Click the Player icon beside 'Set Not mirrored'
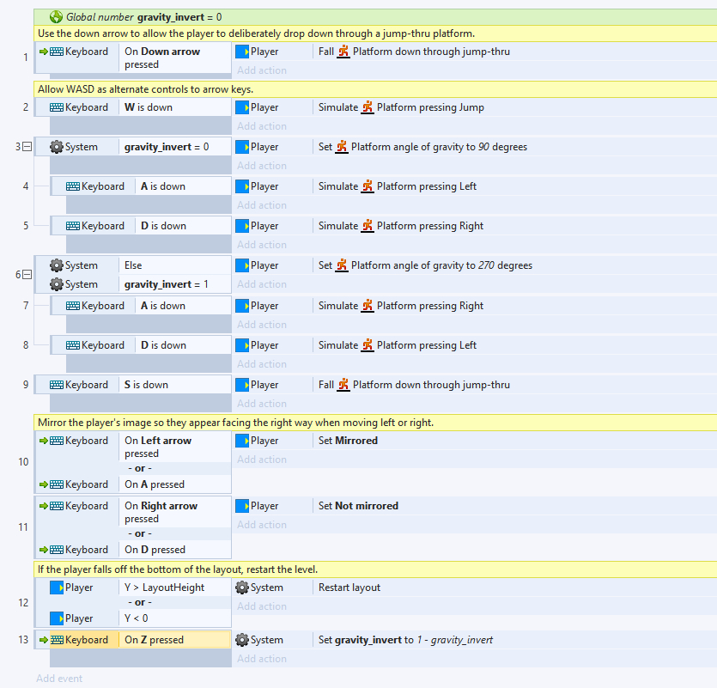Image resolution: width=717 pixels, height=688 pixels. click(242, 506)
